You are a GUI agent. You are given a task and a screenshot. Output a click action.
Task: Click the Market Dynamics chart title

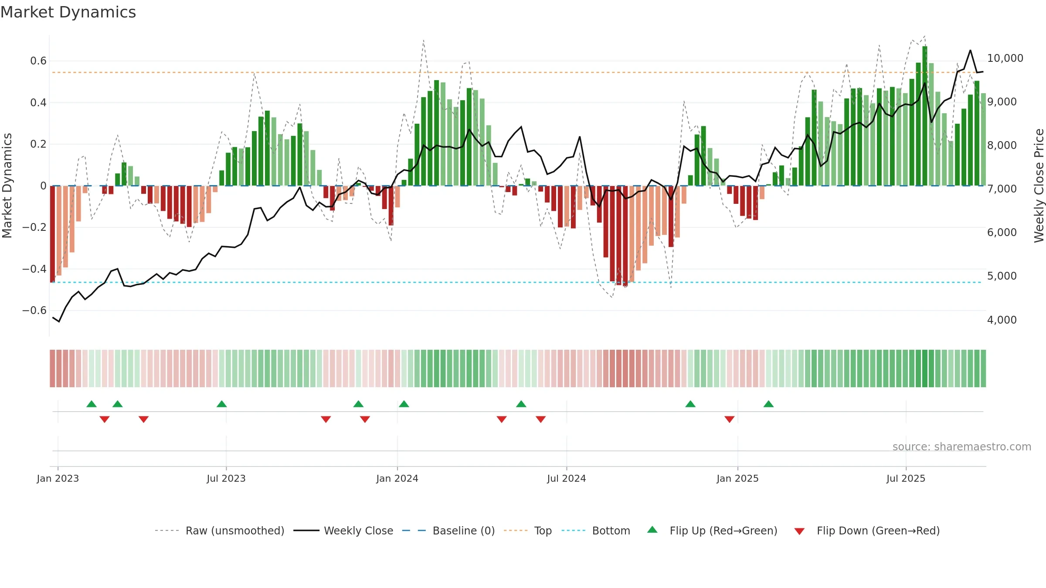(68, 12)
